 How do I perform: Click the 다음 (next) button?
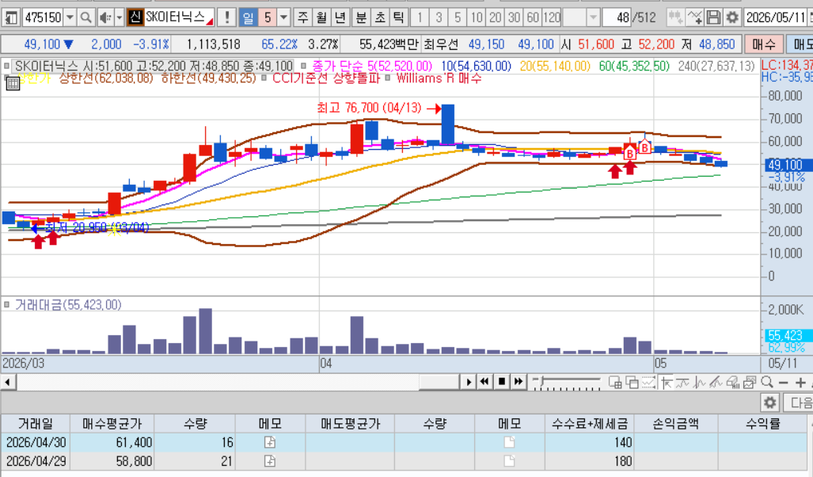[x=799, y=403]
